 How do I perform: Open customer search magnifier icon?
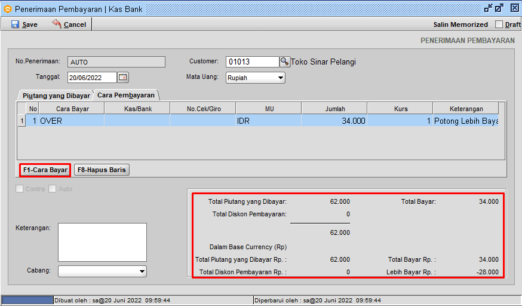coord(285,62)
